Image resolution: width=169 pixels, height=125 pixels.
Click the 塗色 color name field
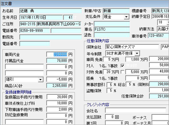pyautogui.click(x=112, y=35)
